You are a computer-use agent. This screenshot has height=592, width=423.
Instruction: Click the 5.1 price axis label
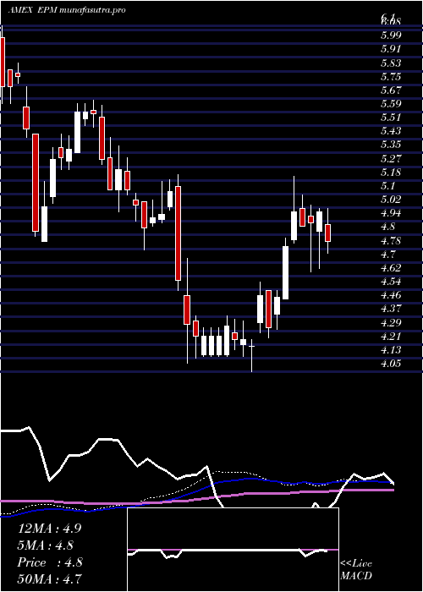(388, 186)
